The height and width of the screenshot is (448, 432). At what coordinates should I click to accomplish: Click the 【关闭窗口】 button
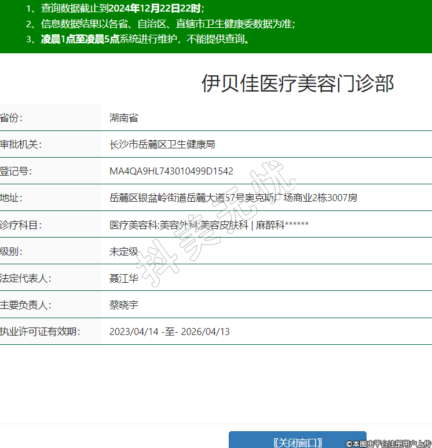(x=297, y=441)
